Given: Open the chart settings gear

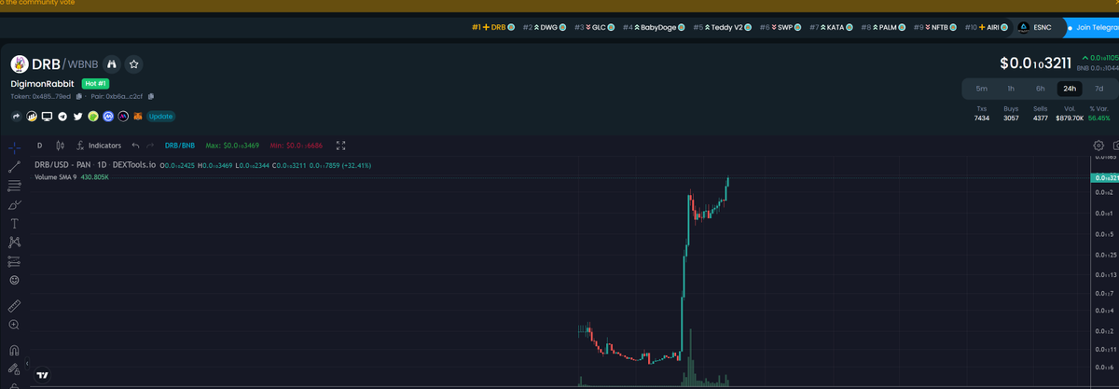Looking at the screenshot, I should pos(1098,146).
